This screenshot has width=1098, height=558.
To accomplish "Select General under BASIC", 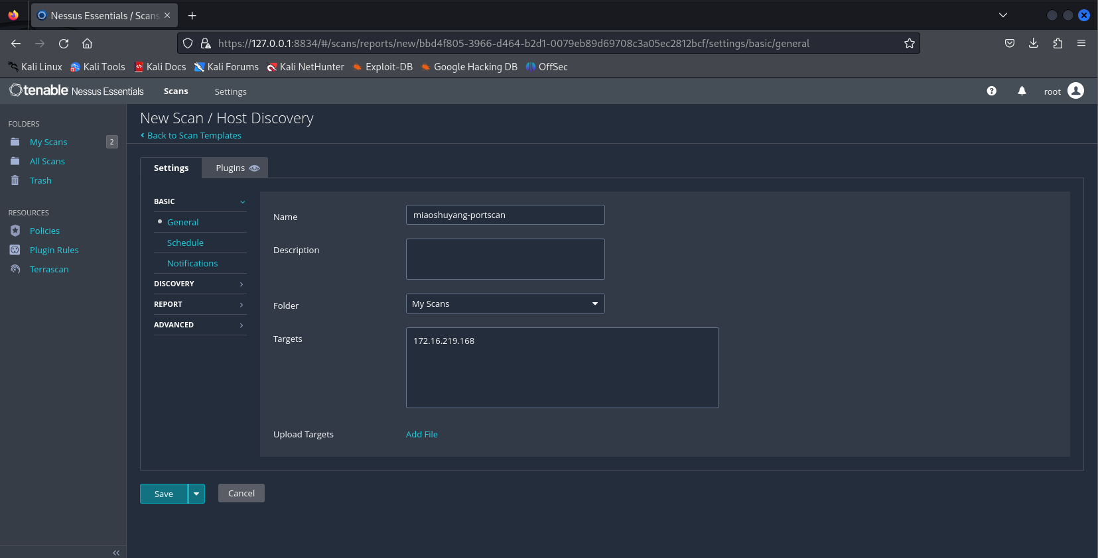I will click(183, 222).
